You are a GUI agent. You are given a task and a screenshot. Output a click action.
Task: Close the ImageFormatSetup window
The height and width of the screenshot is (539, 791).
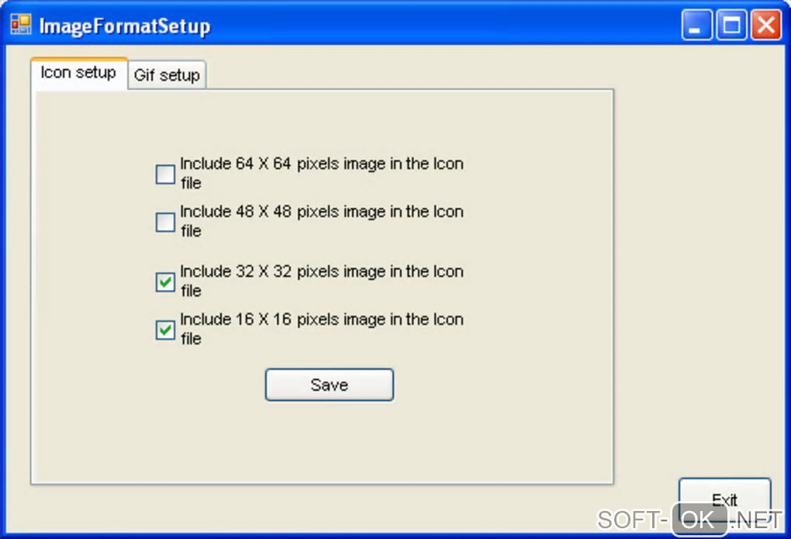pos(765,26)
